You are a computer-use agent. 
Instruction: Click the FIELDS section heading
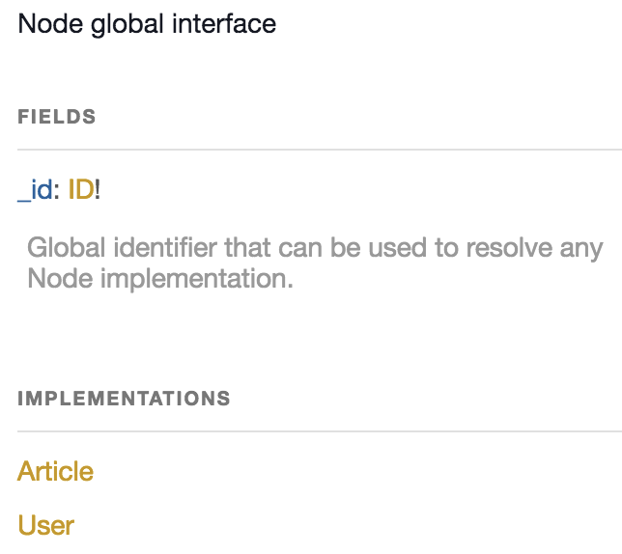[57, 118]
